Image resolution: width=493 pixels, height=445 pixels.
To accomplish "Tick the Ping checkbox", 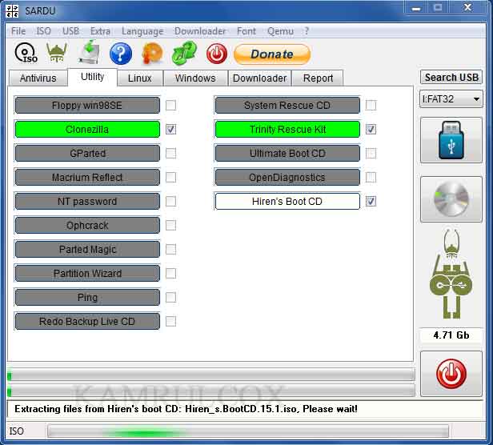I will [x=170, y=297].
